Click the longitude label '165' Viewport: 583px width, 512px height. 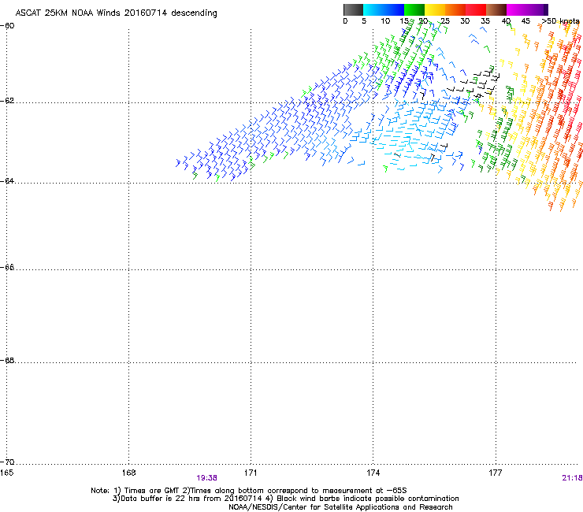(x=6, y=473)
